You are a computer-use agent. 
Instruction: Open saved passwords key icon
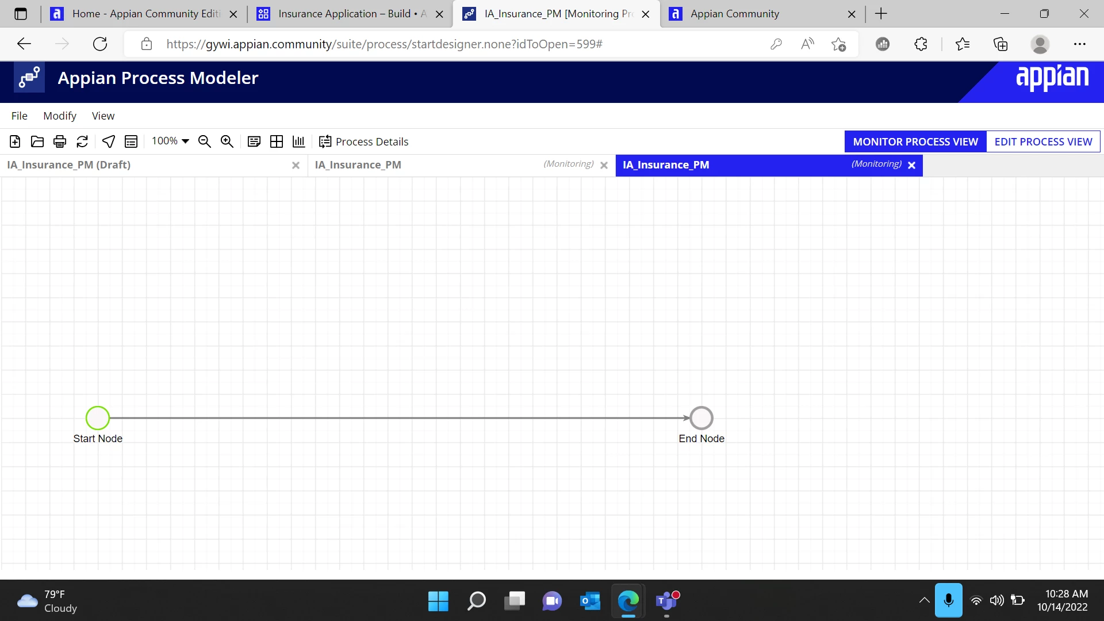pyautogui.click(x=776, y=44)
